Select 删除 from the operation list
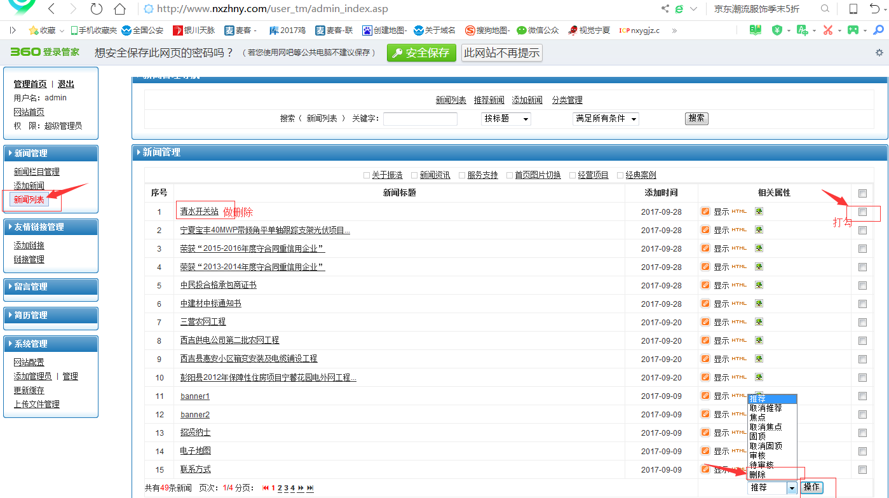This screenshot has width=889, height=498. pyautogui.click(x=758, y=474)
